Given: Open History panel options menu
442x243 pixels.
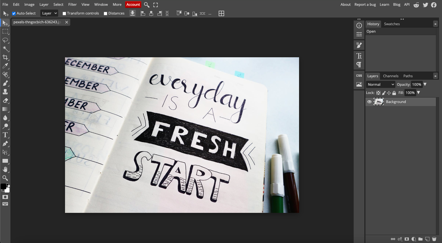Looking at the screenshot, I should [x=435, y=24].
